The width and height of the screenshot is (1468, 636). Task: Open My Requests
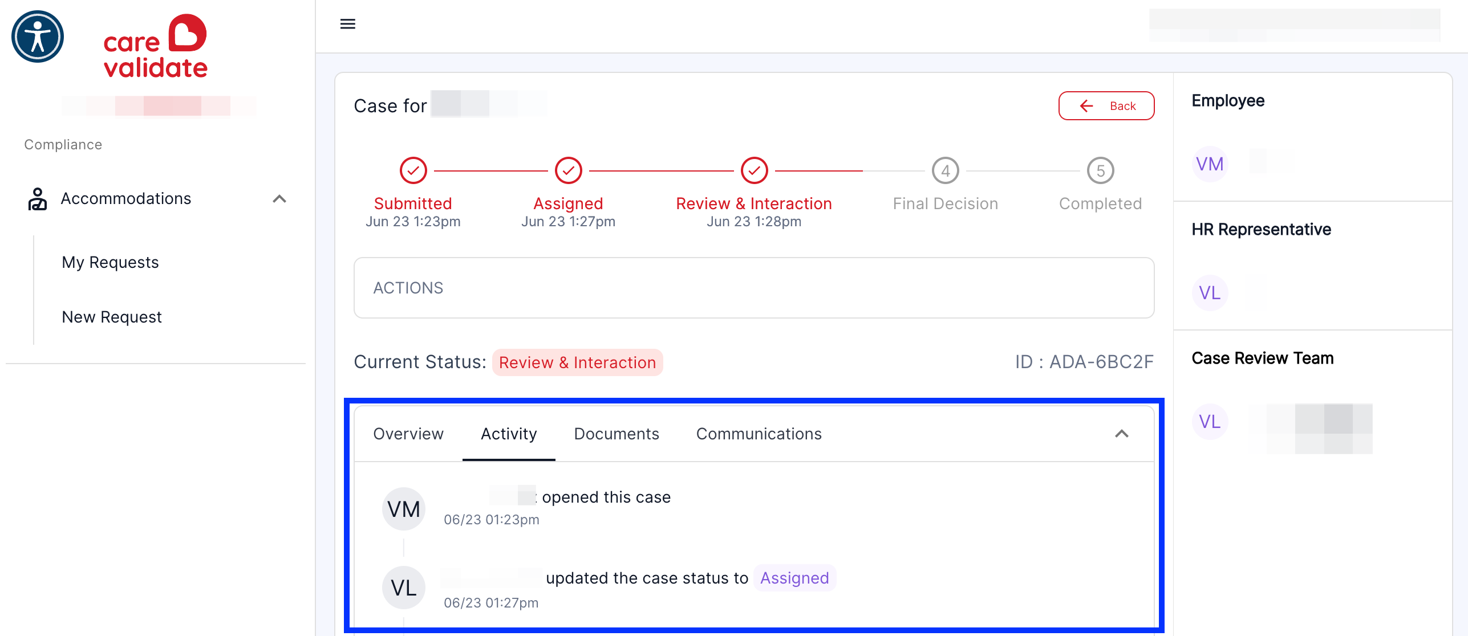tap(110, 262)
